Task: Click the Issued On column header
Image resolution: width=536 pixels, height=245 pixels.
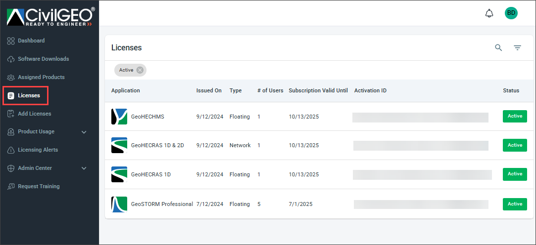Action: 209,90
